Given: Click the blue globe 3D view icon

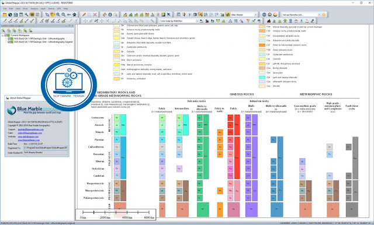Looking at the screenshot, I should click(264, 15).
